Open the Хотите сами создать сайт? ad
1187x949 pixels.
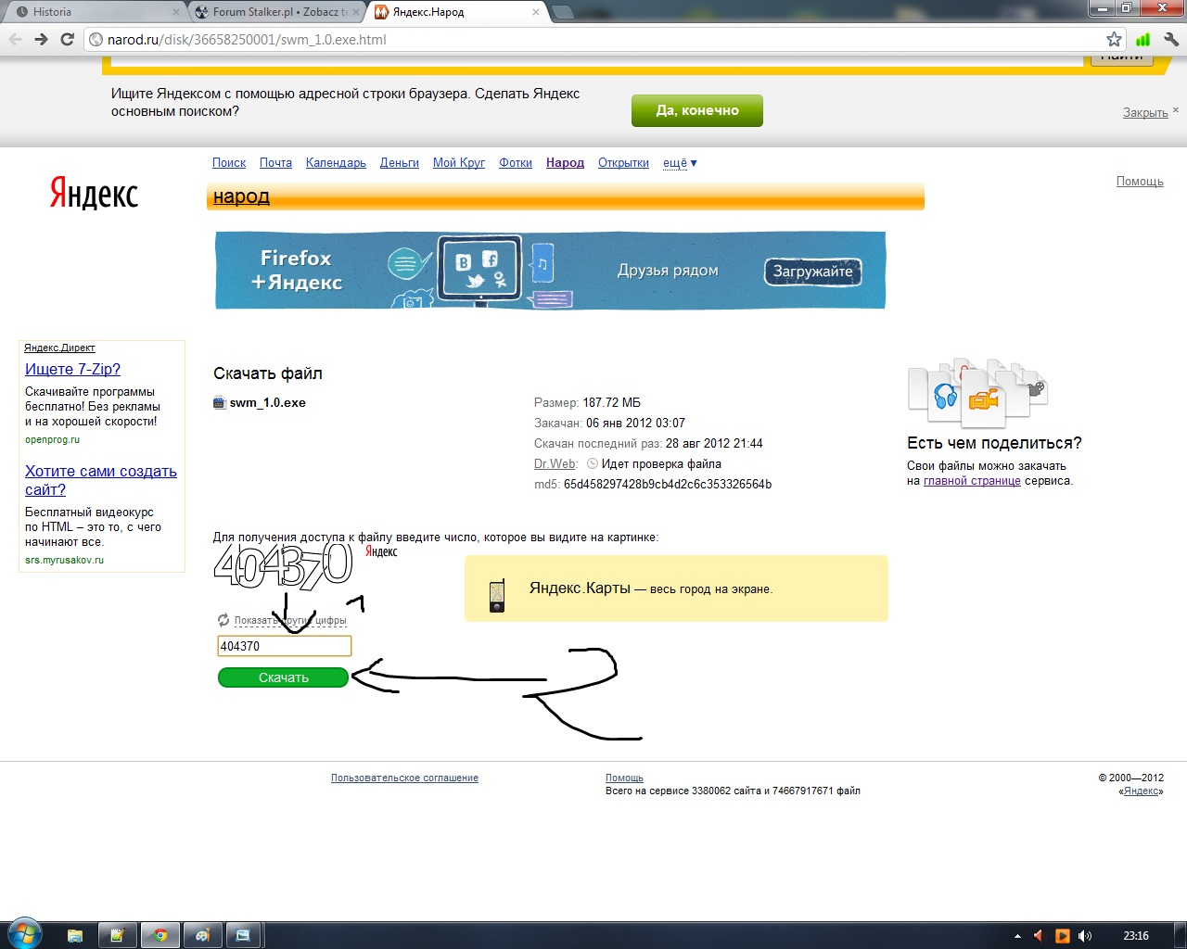coord(101,480)
